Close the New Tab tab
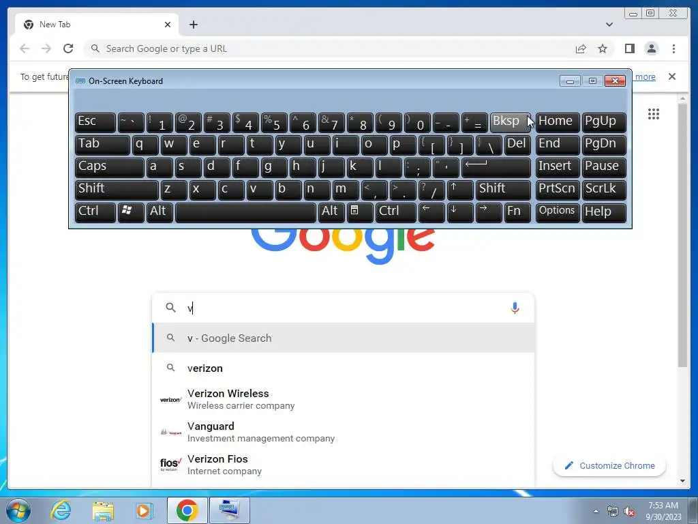 tap(168, 25)
